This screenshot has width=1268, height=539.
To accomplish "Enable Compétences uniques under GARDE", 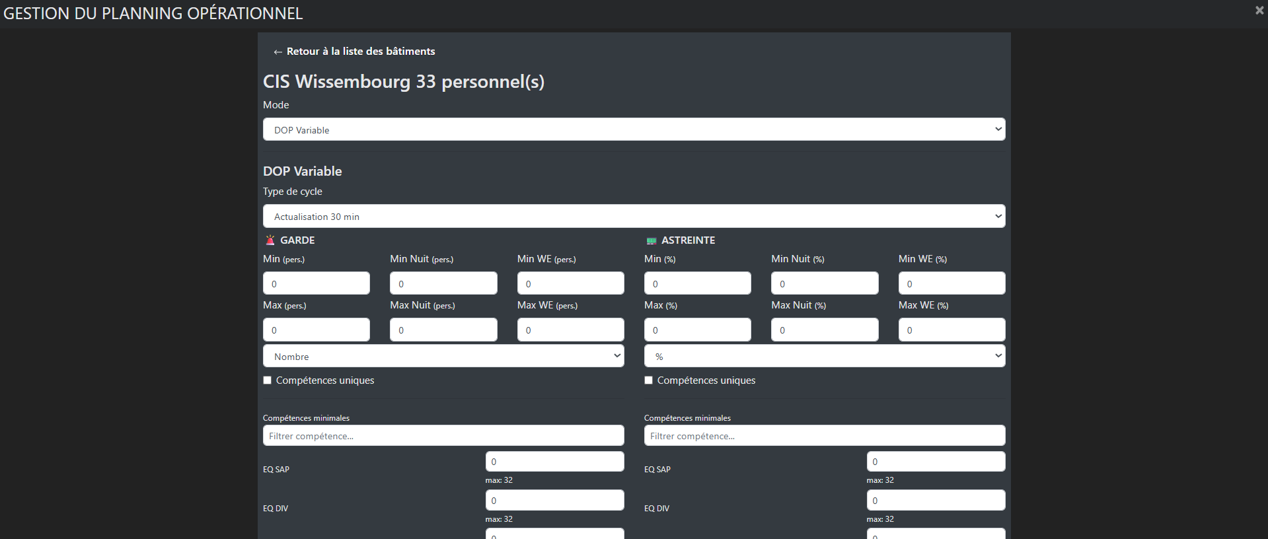I will (x=268, y=380).
